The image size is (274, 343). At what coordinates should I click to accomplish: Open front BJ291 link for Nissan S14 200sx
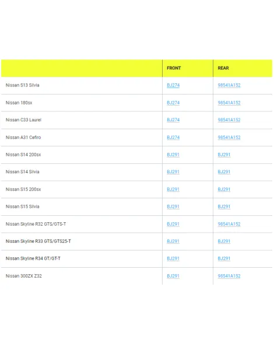point(173,155)
